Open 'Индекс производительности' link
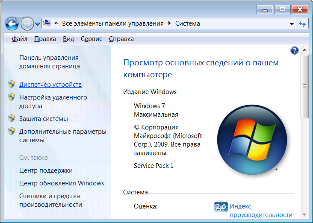 coord(261,211)
